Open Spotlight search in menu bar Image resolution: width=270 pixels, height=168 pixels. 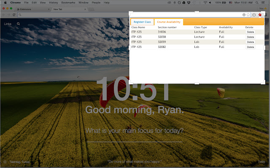(257, 3)
